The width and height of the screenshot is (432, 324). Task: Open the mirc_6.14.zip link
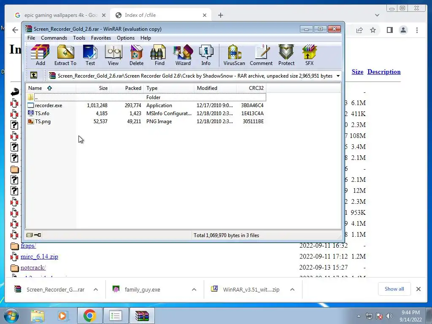(x=39, y=256)
